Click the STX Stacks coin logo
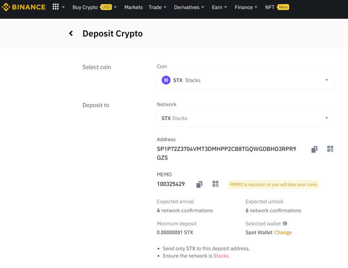This screenshot has height=268, width=348. coord(166,80)
